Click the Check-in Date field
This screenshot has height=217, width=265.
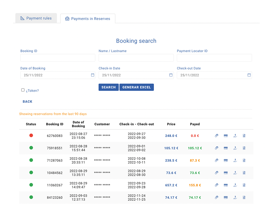point(136,75)
